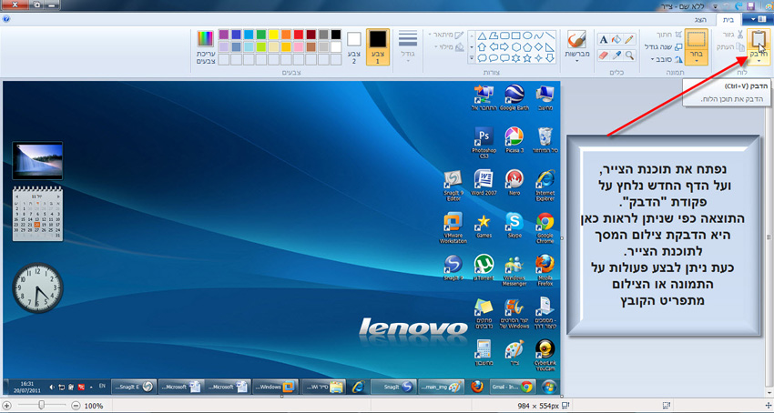Select the Text tool (A)

click(604, 39)
